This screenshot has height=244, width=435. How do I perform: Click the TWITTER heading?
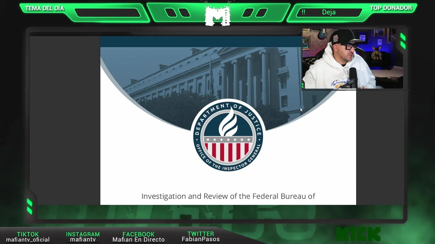[x=201, y=234]
